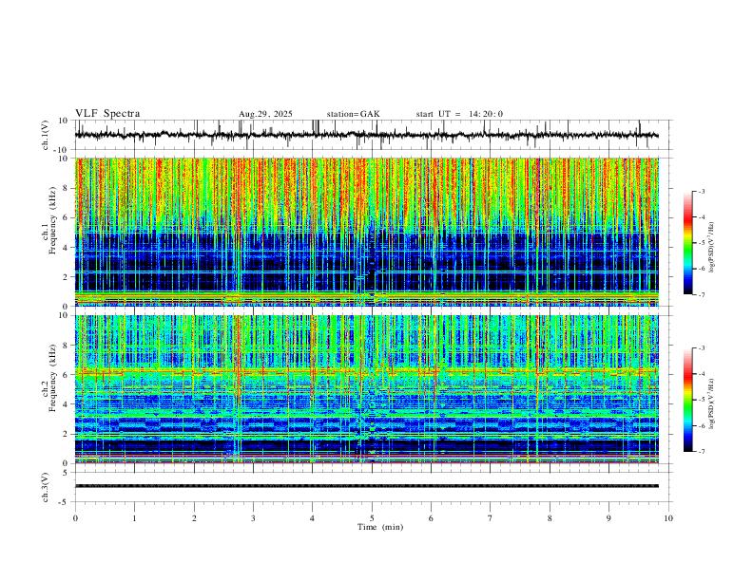Click time axis tick label "1"
The width and height of the screenshot is (753, 581).
point(134,518)
